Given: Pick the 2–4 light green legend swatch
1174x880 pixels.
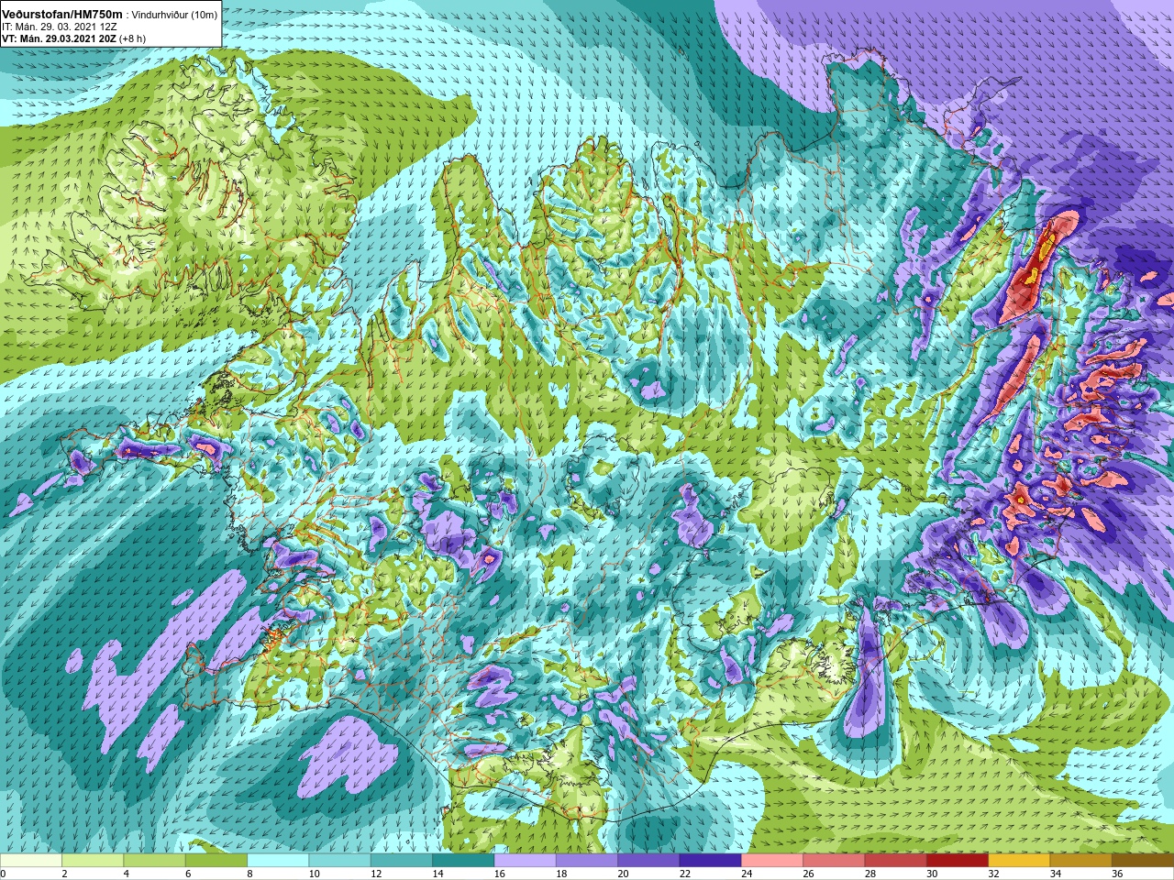Looking at the screenshot, I should 93,860.
